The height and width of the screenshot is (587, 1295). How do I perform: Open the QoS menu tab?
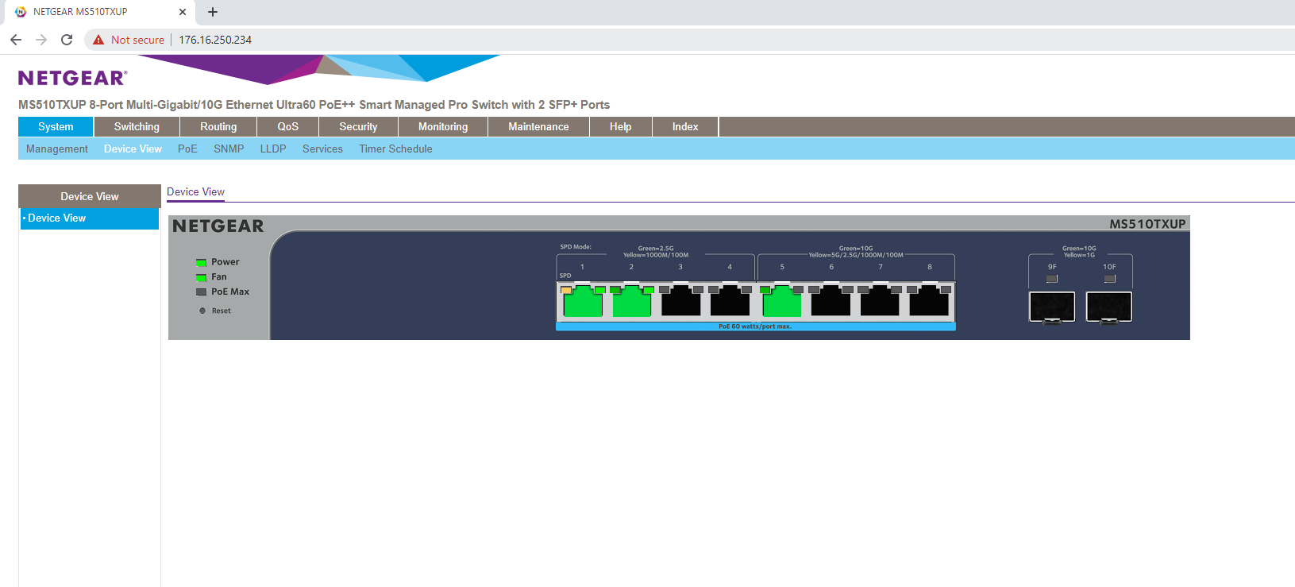[x=288, y=127]
